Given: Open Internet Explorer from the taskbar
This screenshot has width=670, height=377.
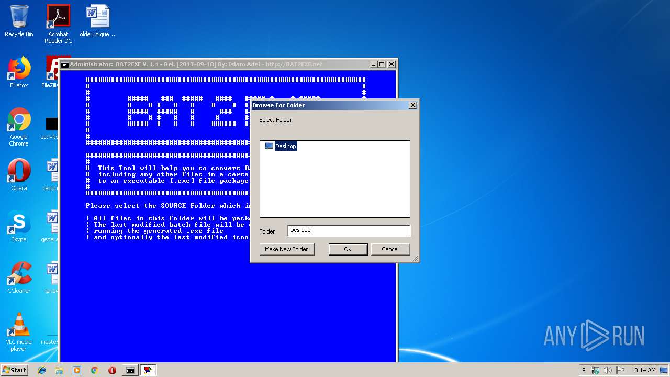Looking at the screenshot, I should coord(42,370).
